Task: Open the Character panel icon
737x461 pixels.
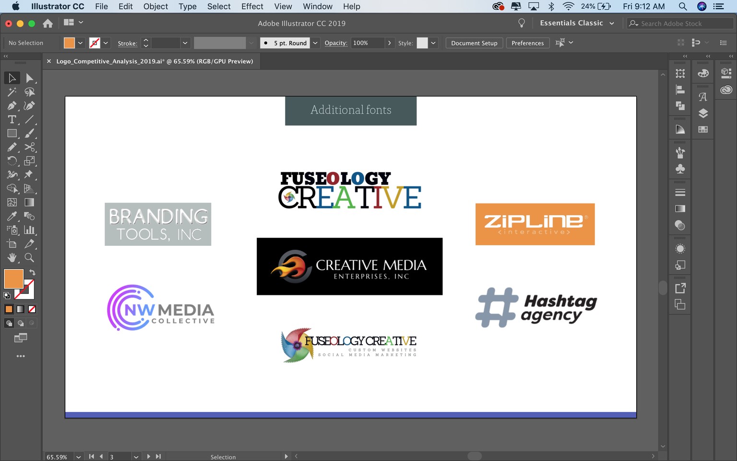Action: click(703, 97)
